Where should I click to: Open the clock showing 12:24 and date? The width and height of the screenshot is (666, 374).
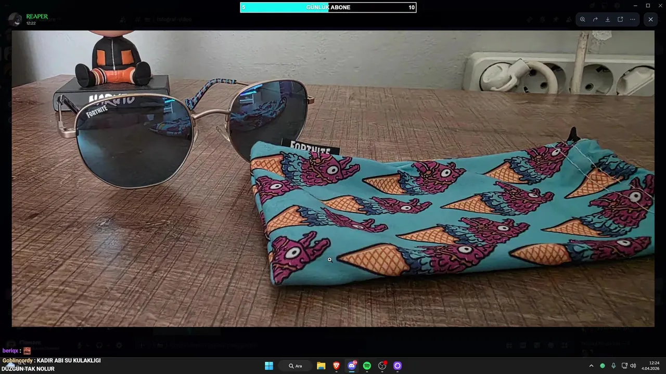pos(650,366)
